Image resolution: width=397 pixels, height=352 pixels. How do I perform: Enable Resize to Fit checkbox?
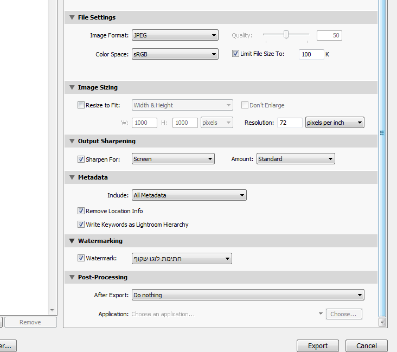(81, 105)
